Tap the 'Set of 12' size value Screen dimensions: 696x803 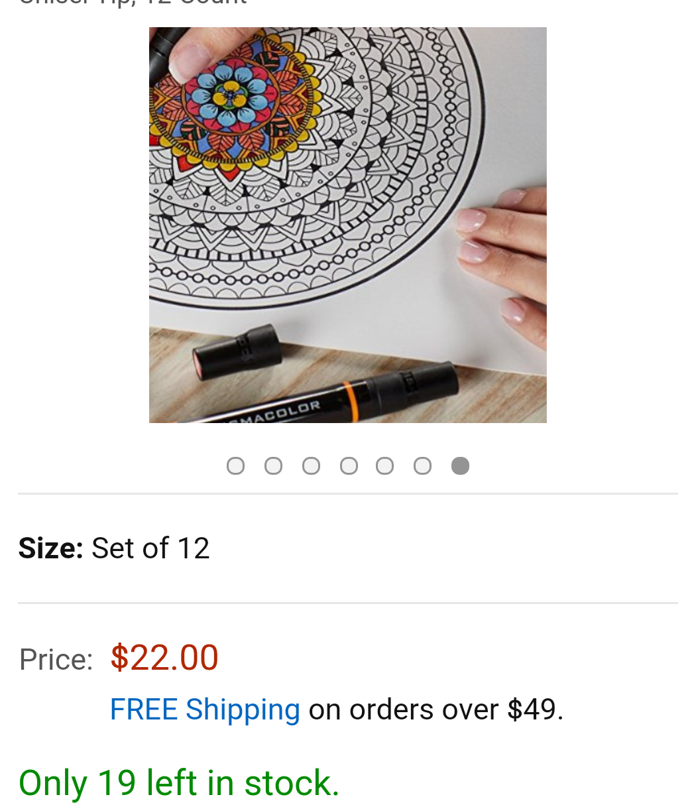coord(150,548)
